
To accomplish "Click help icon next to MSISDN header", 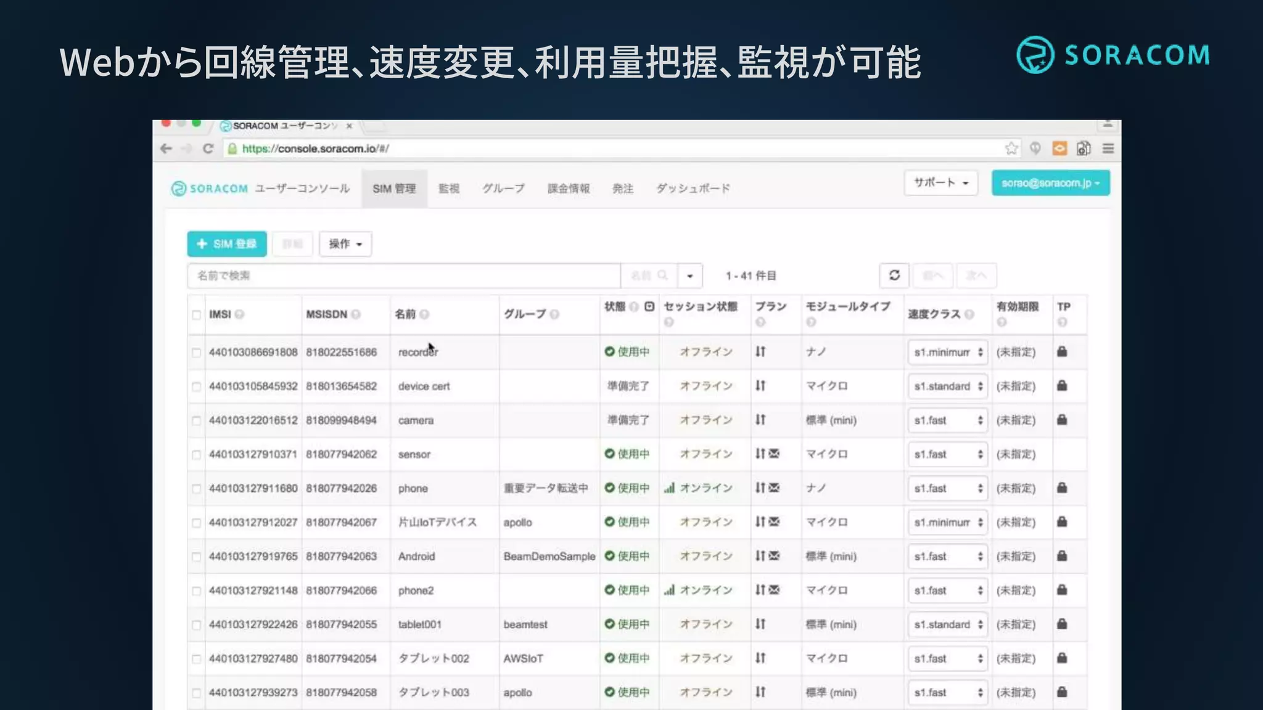I will coord(356,314).
